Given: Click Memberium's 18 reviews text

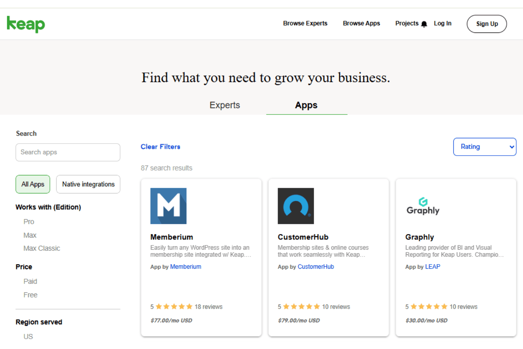Looking at the screenshot, I should coord(208,307).
